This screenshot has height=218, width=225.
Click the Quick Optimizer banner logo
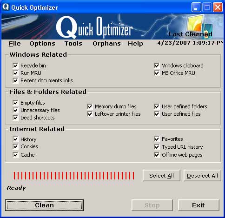pyautogui.click(x=94, y=27)
